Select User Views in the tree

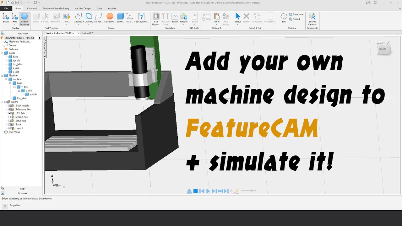click(14, 132)
